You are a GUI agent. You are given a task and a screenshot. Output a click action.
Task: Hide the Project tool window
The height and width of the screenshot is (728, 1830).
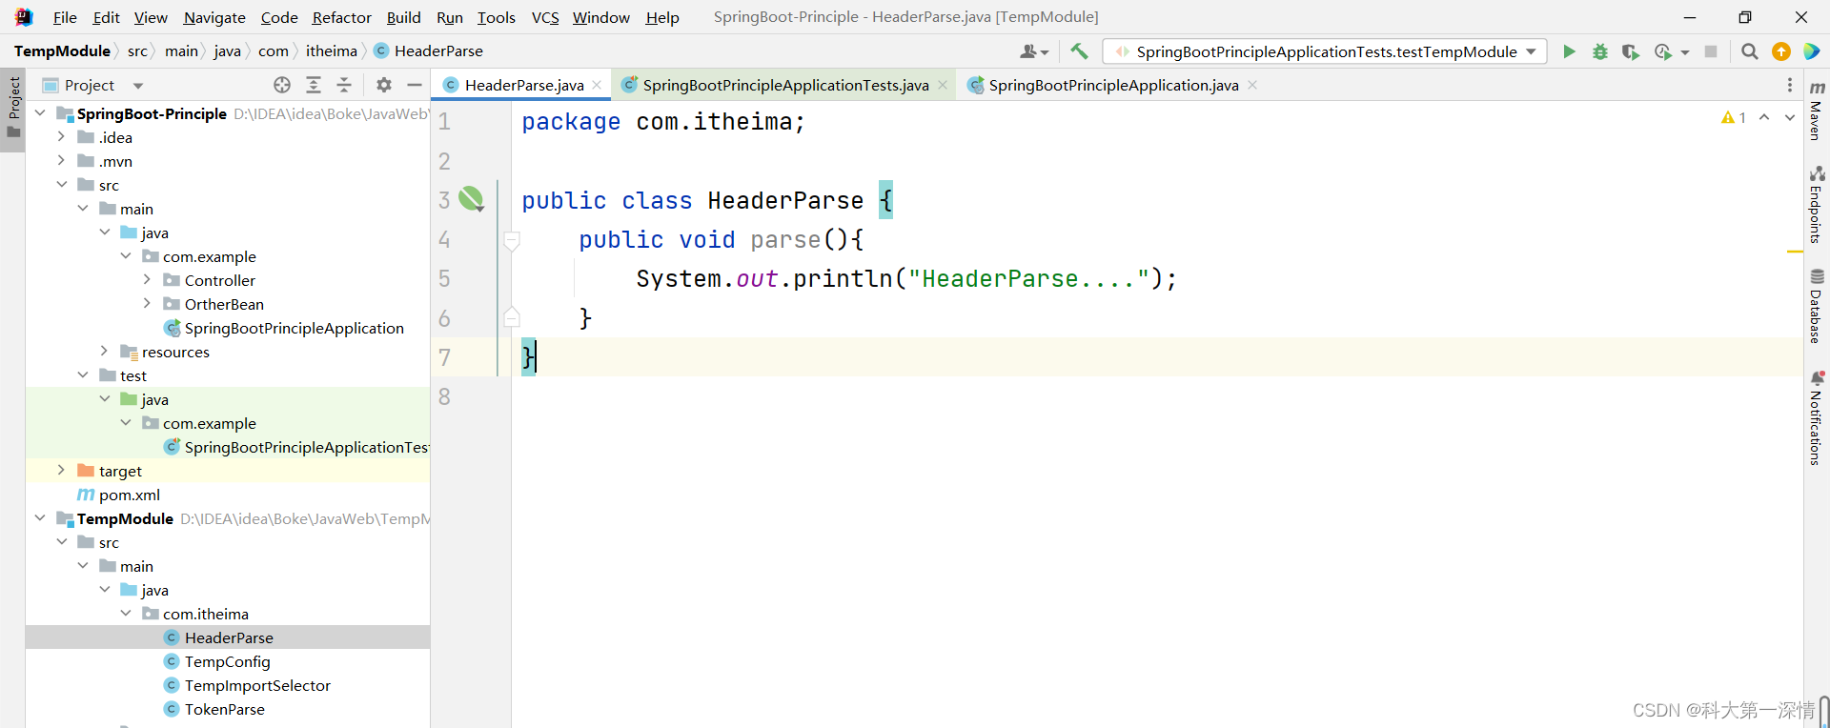point(415,85)
